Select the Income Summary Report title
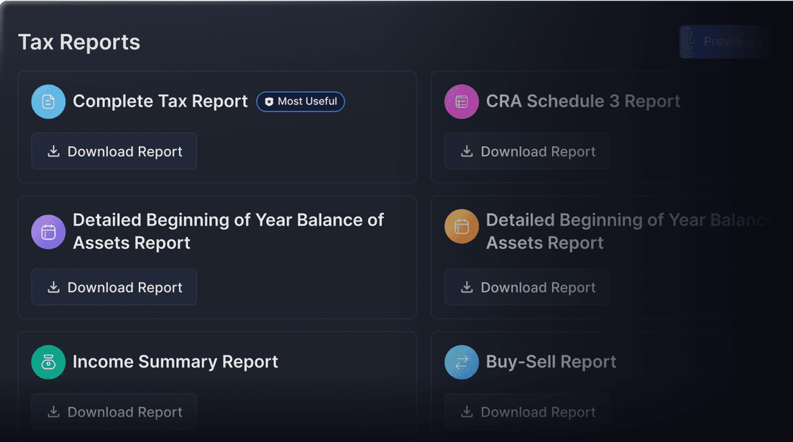793x442 pixels. (175, 362)
